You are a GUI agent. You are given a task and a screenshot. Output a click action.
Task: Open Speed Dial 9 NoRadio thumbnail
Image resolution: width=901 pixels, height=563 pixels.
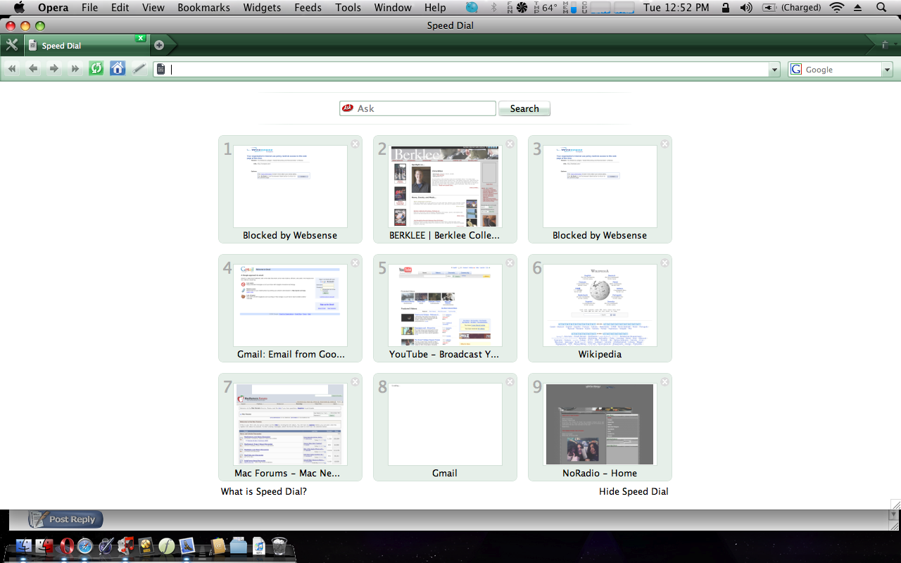coord(600,424)
